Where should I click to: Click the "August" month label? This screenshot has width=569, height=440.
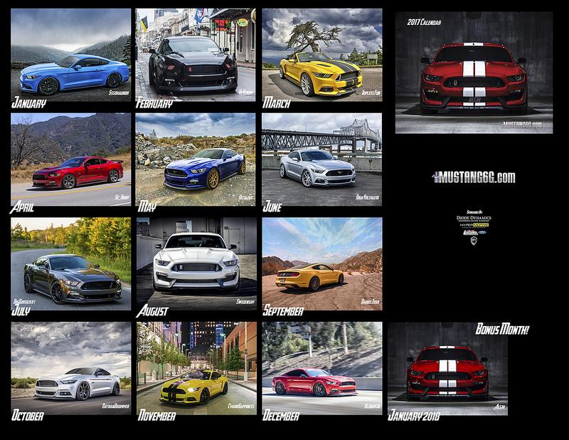[152, 311]
